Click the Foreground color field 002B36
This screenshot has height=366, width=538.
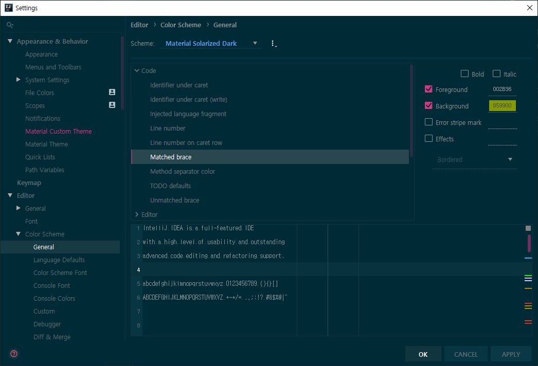tap(503, 89)
